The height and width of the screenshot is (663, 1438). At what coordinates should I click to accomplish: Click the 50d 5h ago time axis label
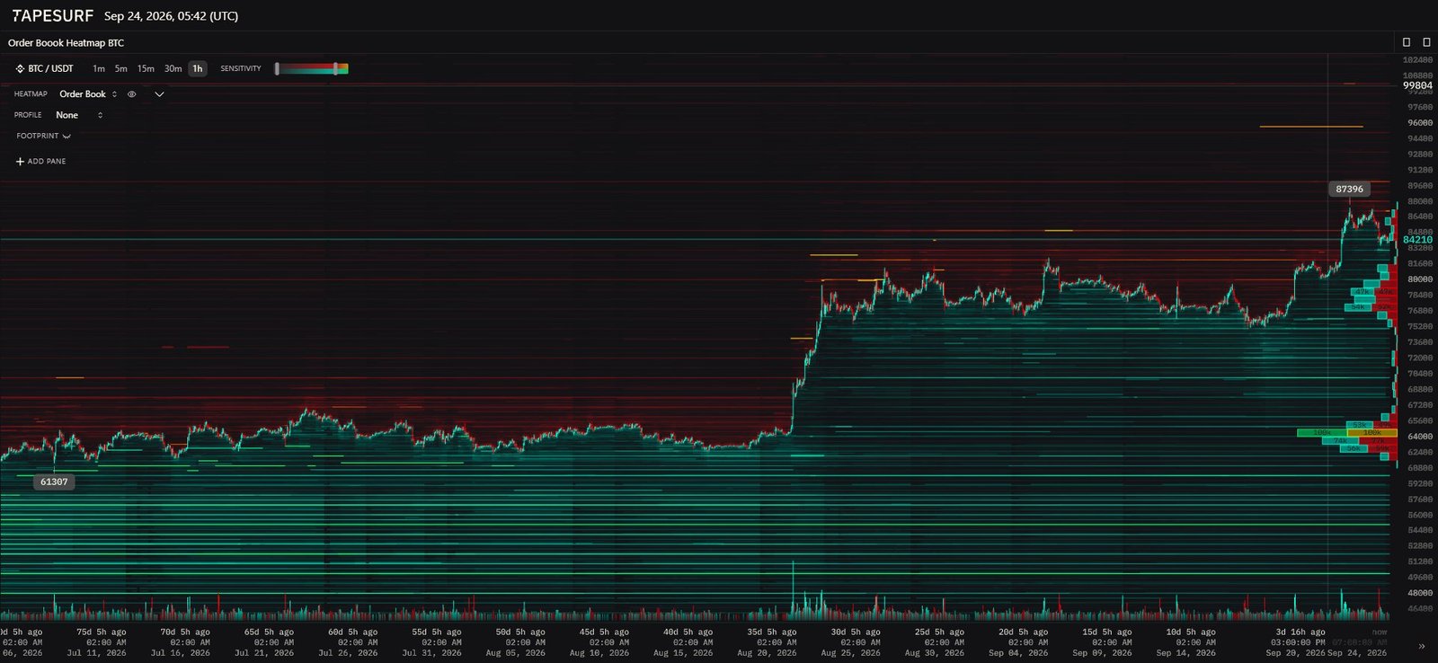tap(520, 632)
